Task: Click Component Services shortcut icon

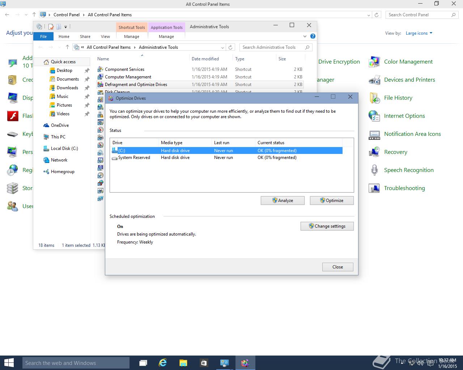Action: (101, 69)
